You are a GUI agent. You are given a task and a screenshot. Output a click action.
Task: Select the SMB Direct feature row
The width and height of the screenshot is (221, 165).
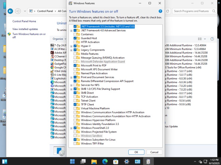pyautogui.click(x=87, y=93)
